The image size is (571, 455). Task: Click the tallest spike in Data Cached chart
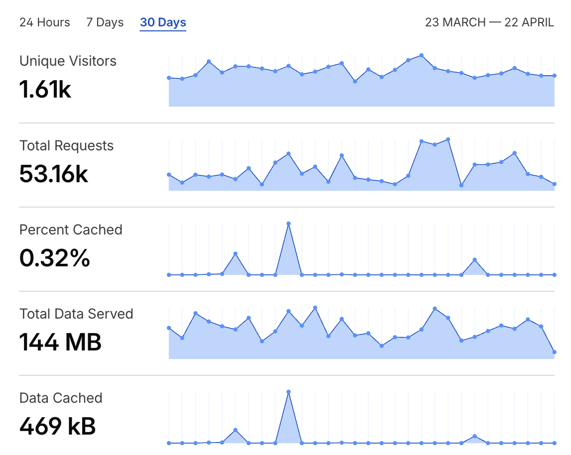coord(288,392)
